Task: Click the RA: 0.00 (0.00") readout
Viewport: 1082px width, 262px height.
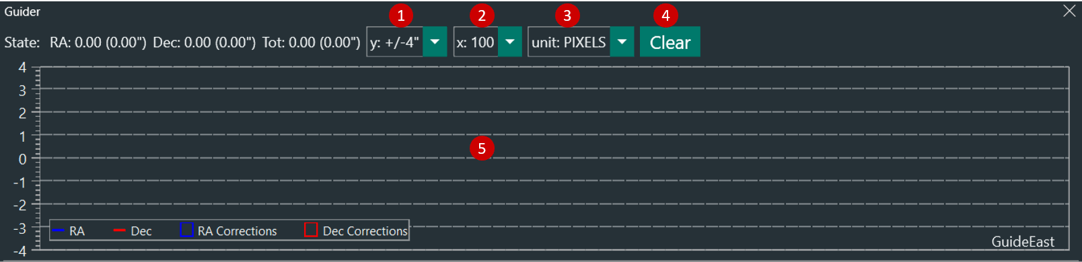Action: tap(98, 42)
